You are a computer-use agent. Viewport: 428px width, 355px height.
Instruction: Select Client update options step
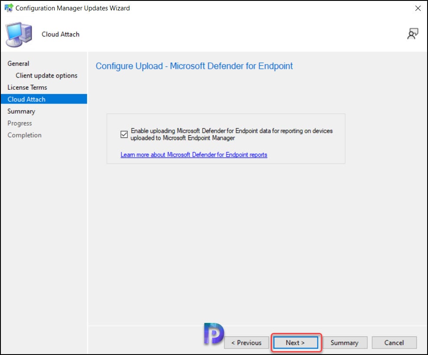coord(46,75)
